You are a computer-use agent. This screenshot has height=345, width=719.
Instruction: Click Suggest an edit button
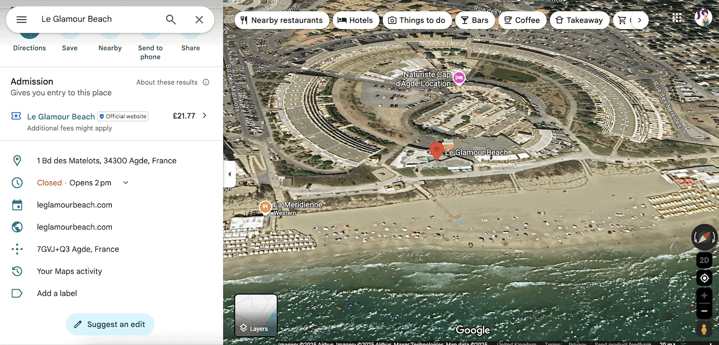click(110, 325)
